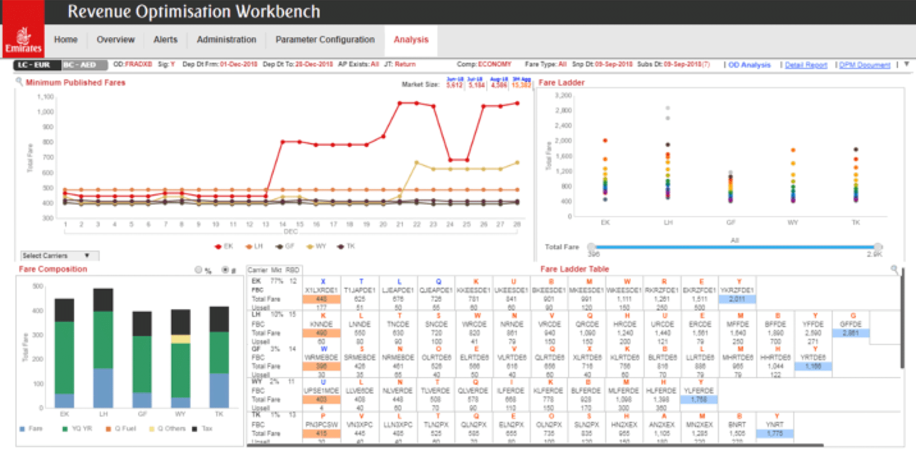Click the Sig filter value Y

pos(173,64)
